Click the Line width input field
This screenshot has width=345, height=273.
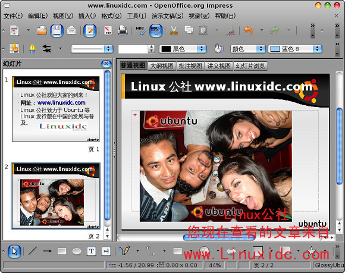133,49
